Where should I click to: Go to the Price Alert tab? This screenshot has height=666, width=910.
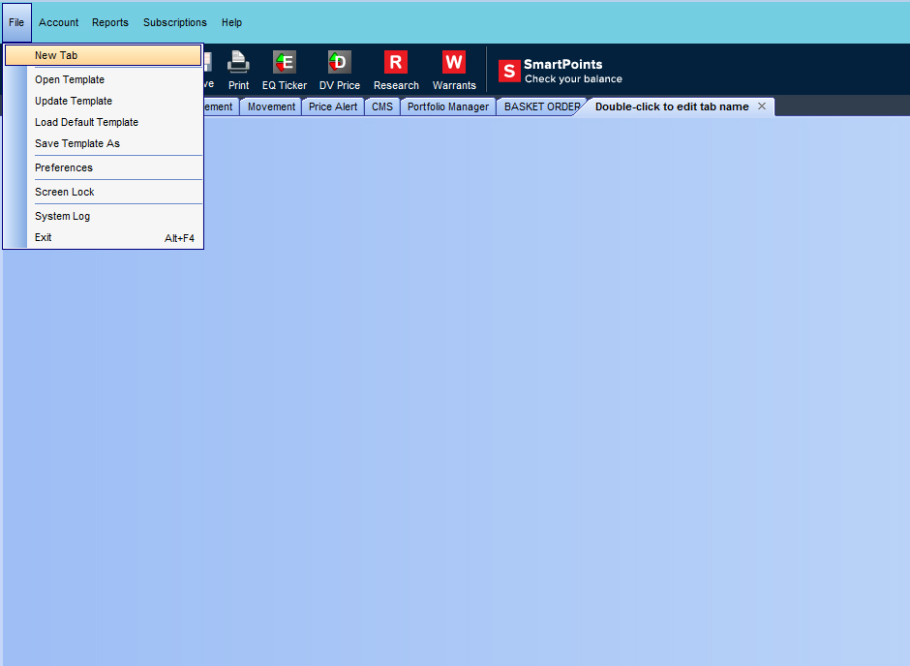click(x=333, y=106)
